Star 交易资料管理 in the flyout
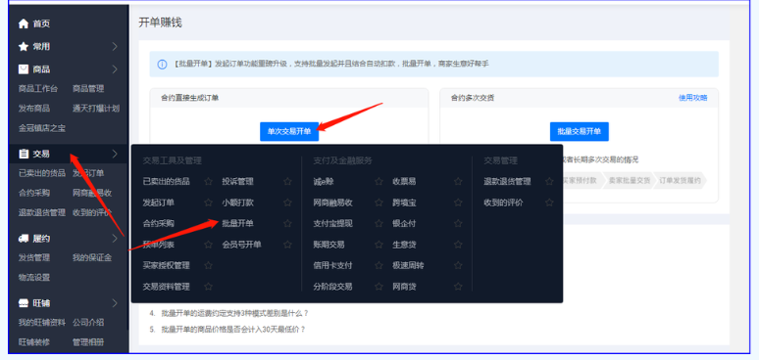 click(x=208, y=287)
